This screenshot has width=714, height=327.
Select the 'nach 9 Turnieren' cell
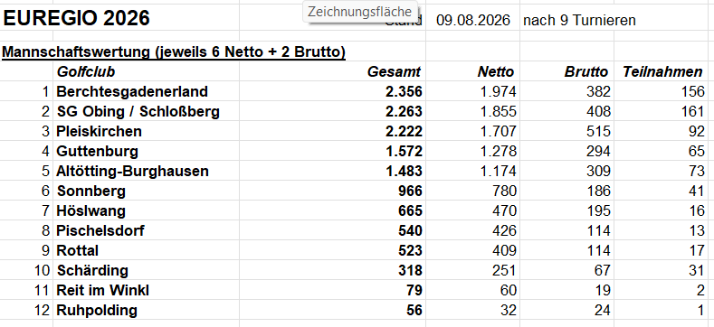click(579, 21)
